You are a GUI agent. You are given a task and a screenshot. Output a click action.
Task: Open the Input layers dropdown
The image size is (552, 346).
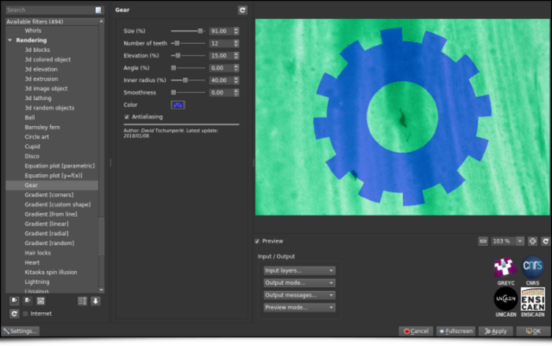pos(299,270)
